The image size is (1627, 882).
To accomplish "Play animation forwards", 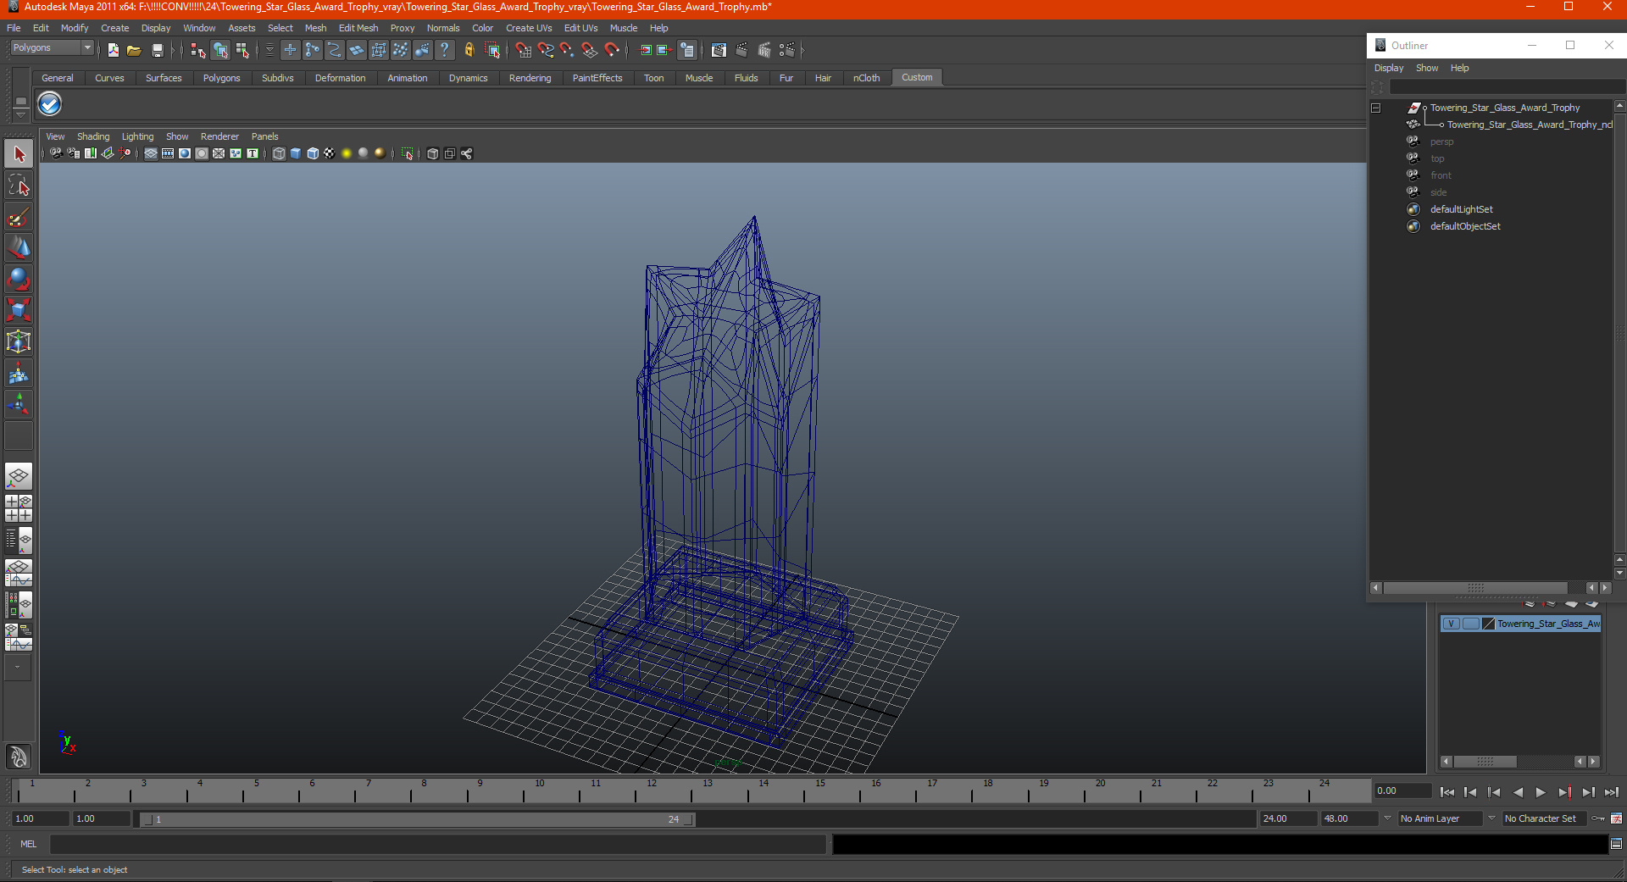I will 1541,792.
